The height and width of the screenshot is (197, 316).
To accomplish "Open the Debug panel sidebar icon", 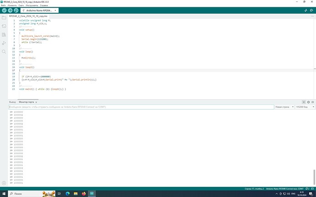I will [4, 43].
